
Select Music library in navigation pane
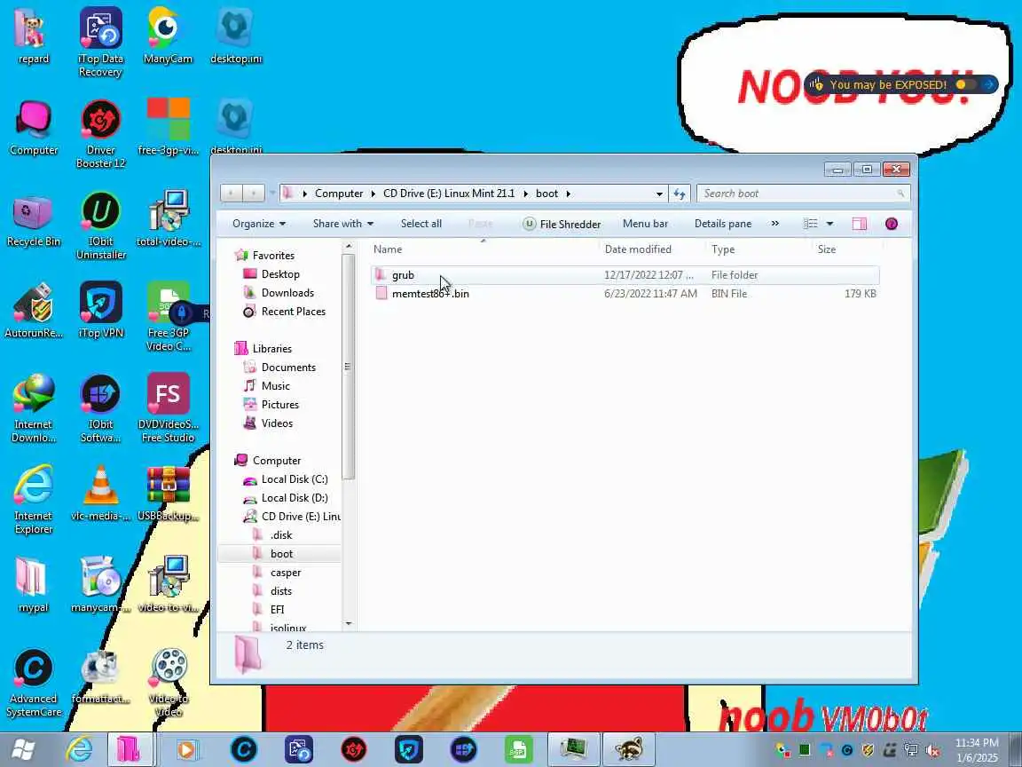click(x=267, y=386)
